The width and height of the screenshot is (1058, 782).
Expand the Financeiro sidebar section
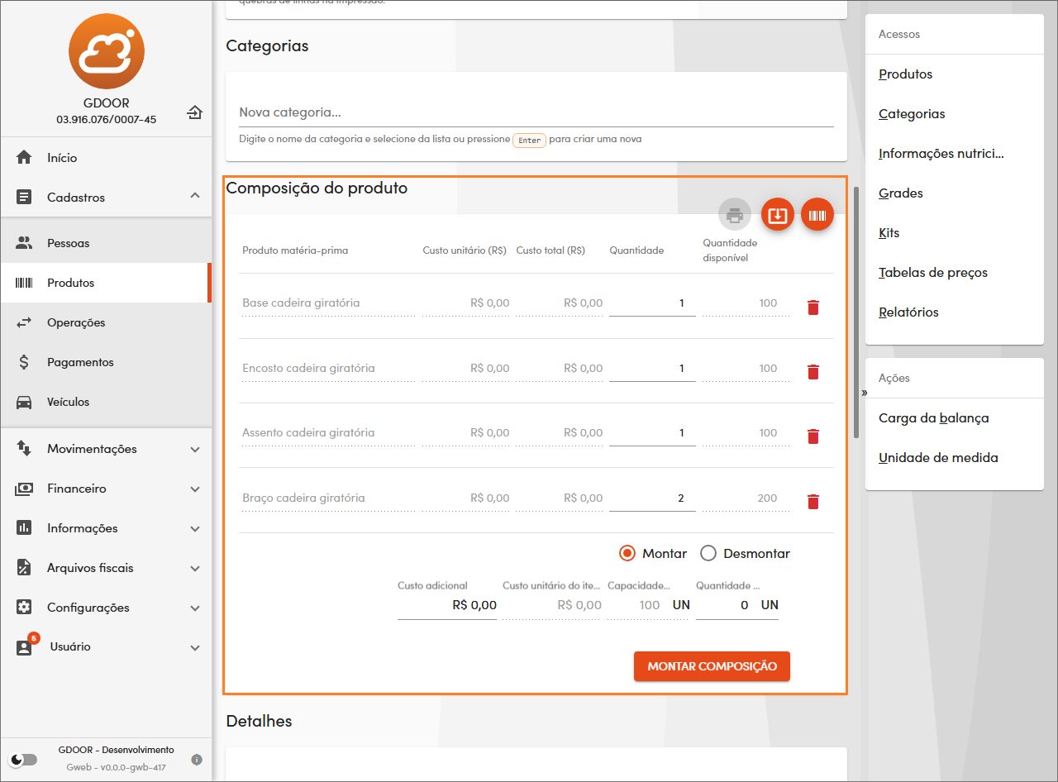pyautogui.click(x=106, y=489)
